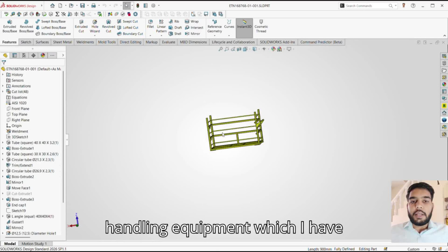Open the Sheet Metal tab
The image size is (448, 252).
point(62,42)
